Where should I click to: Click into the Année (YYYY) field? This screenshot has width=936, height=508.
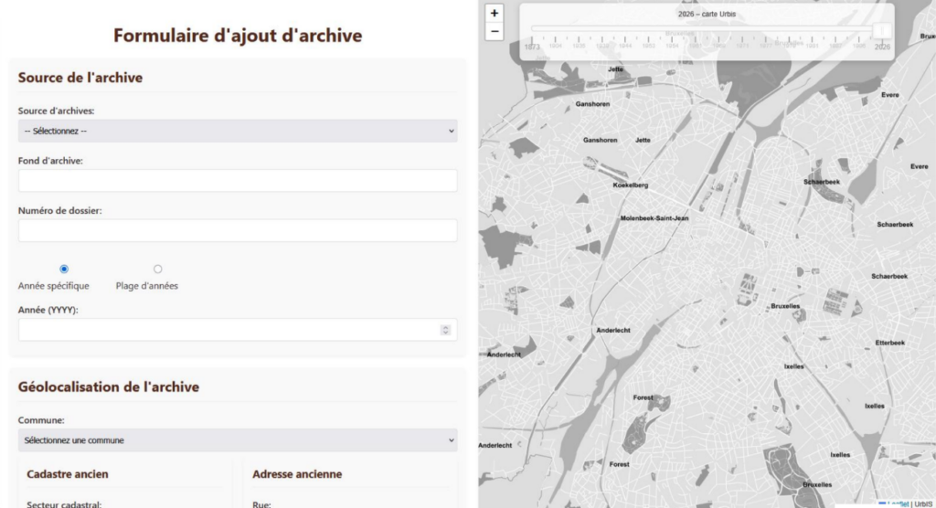[229, 330]
